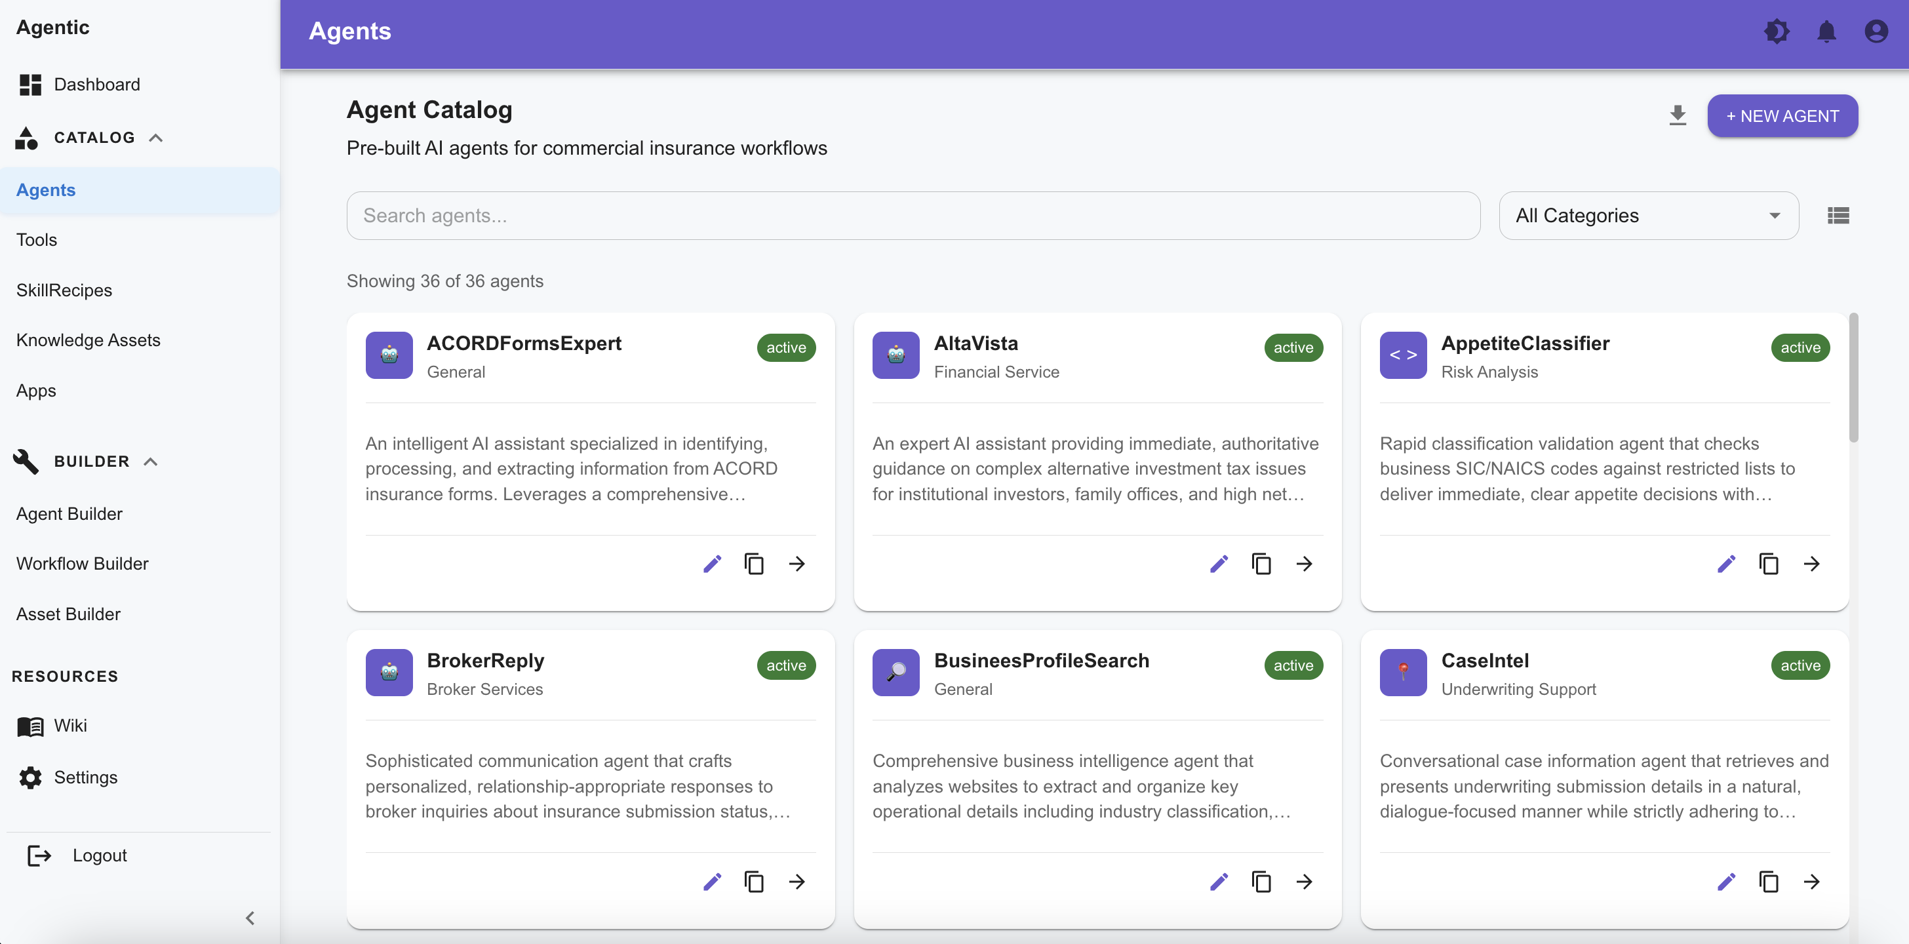Switch to list view layout
The width and height of the screenshot is (1909, 944).
(1838, 216)
